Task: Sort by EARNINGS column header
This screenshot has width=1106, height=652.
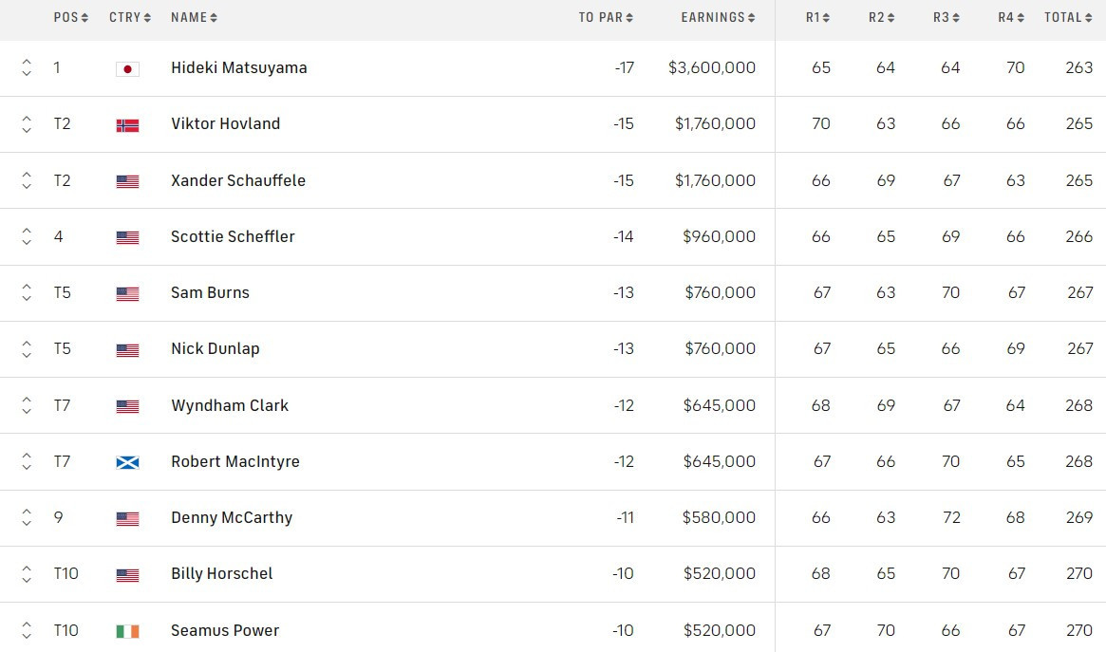Action: pyautogui.click(x=718, y=17)
